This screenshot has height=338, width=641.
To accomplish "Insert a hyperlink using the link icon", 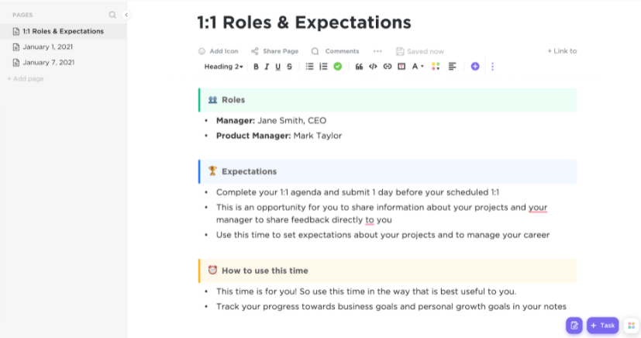I will [x=387, y=67].
